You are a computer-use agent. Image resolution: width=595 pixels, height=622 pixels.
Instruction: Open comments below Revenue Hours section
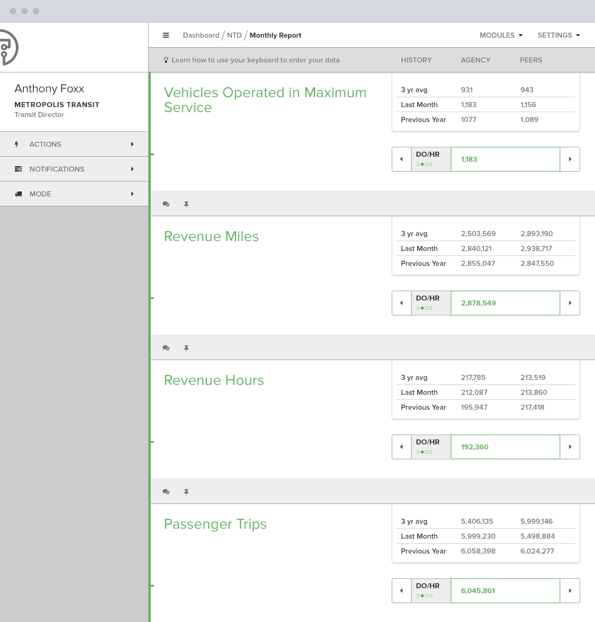(x=166, y=492)
